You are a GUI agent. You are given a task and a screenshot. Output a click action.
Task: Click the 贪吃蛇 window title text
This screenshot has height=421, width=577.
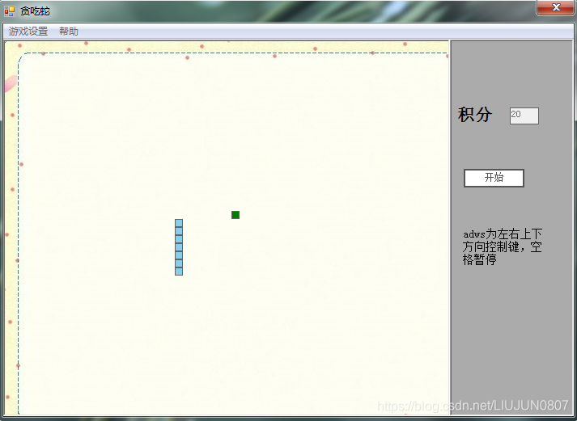35,11
